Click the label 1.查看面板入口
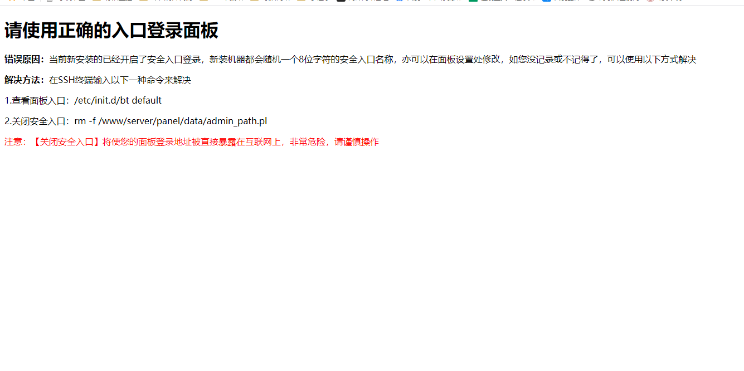The image size is (744, 371). tap(37, 101)
